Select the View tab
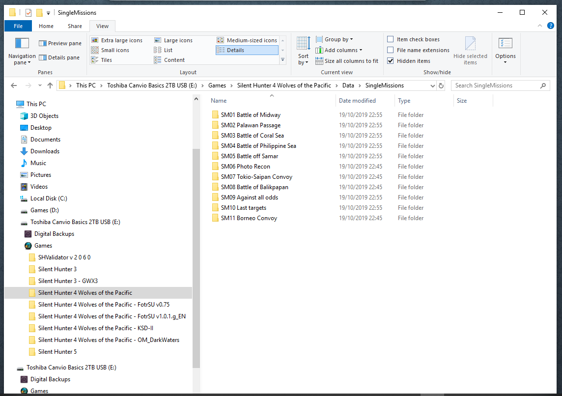The height and width of the screenshot is (396, 562). pyautogui.click(x=102, y=26)
